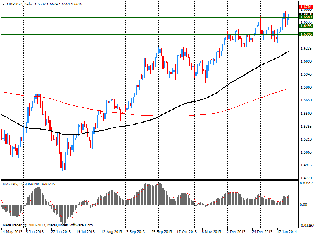314x235 pixels.
Task: Click the 12 Aug 2013 date label
Action: 111,231
